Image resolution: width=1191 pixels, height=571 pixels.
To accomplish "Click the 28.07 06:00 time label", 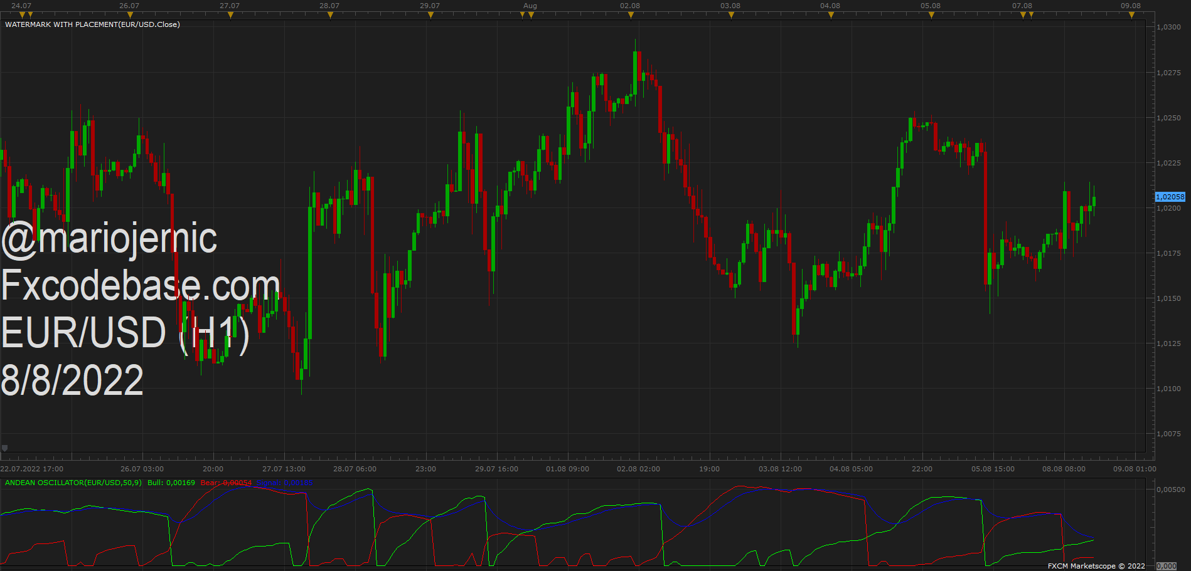I will [355, 469].
